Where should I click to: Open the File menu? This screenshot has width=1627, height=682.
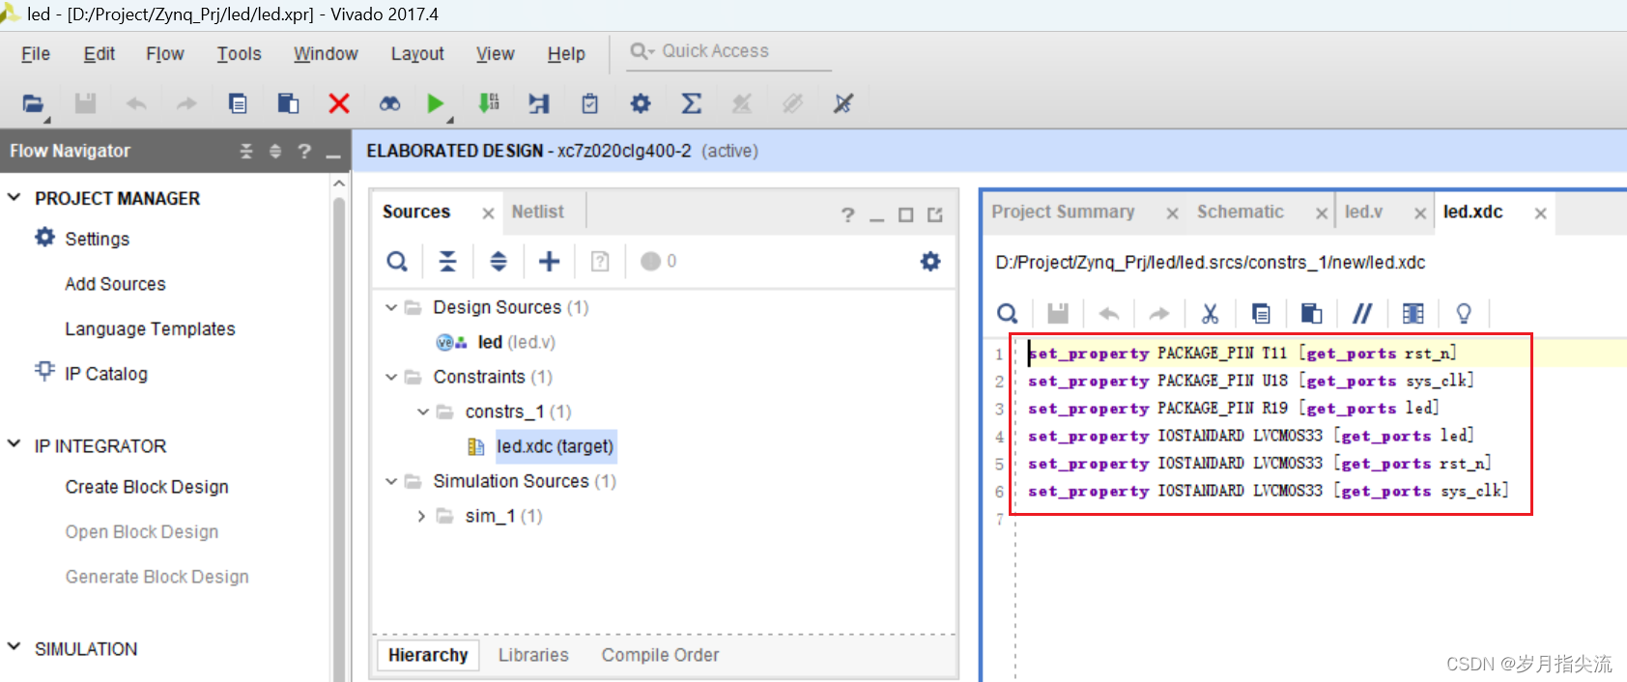[x=36, y=54]
